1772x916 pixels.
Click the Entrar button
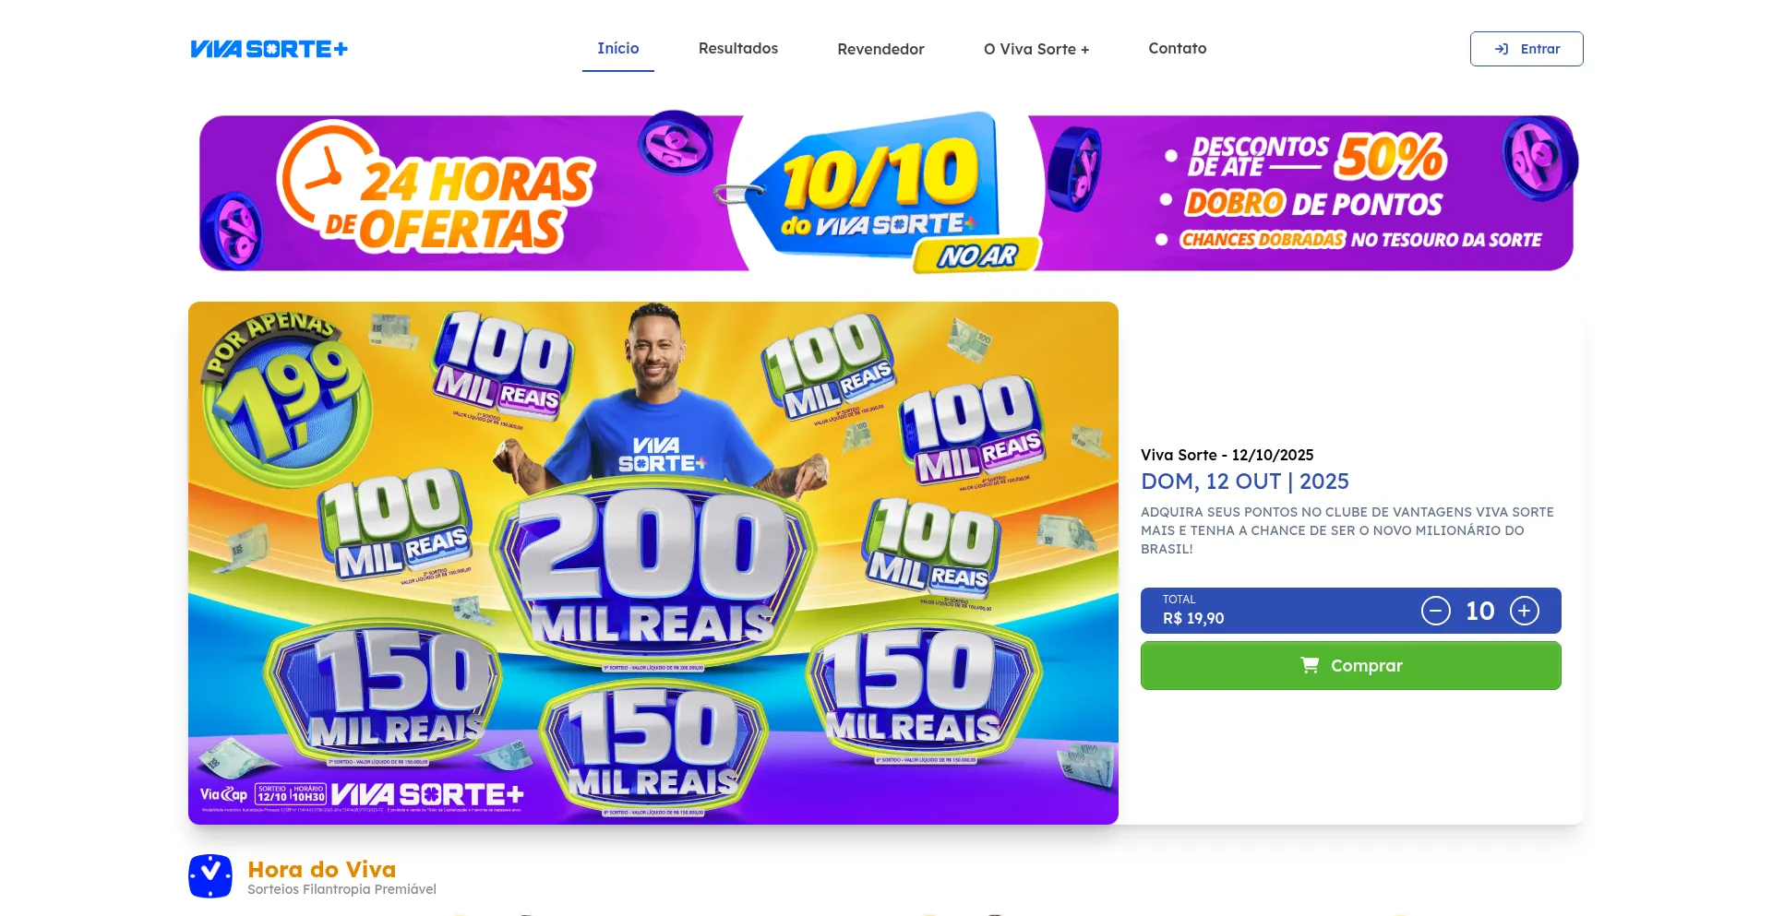pyautogui.click(x=1527, y=49)
